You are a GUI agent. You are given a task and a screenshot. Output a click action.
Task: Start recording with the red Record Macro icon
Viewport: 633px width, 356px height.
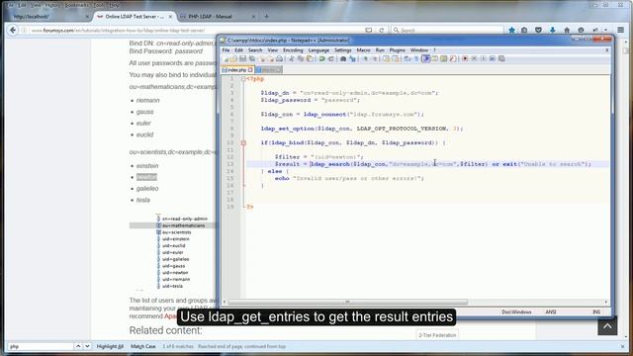(x=465, y=59)
